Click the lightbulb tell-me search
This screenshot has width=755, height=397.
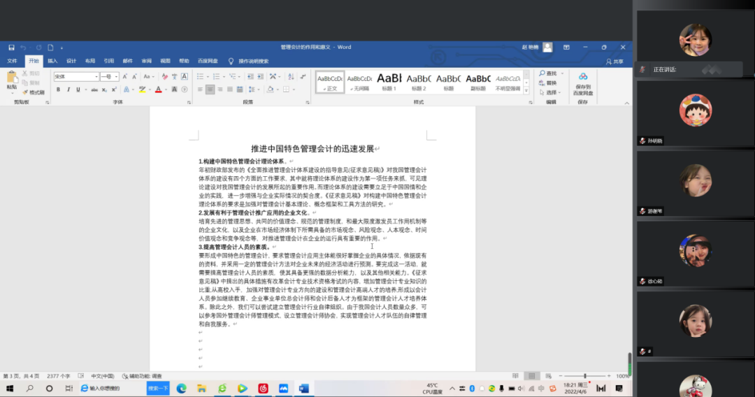click(x=231, y=61)
